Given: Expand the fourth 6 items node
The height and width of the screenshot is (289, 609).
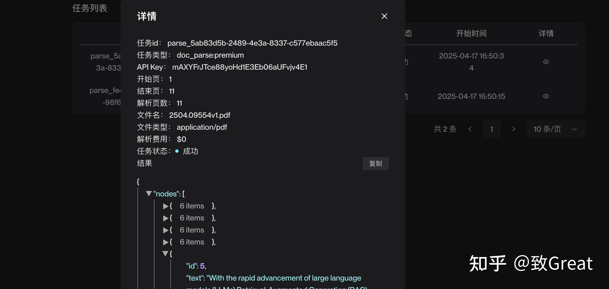Looking at the screenshot, I should [166, 242].
